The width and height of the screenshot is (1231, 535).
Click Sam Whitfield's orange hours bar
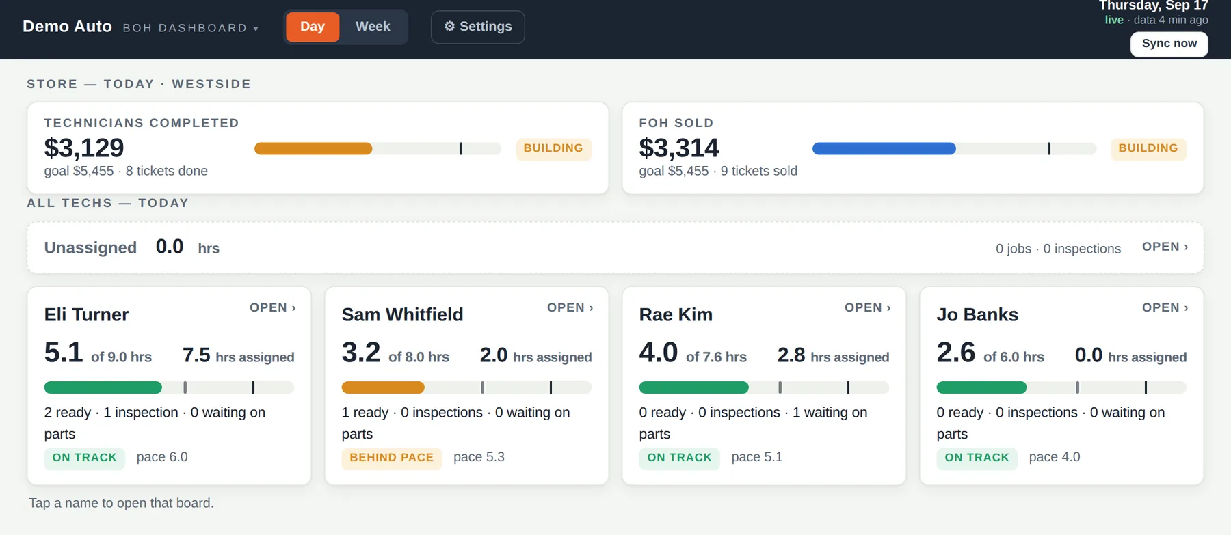[383, 387]
